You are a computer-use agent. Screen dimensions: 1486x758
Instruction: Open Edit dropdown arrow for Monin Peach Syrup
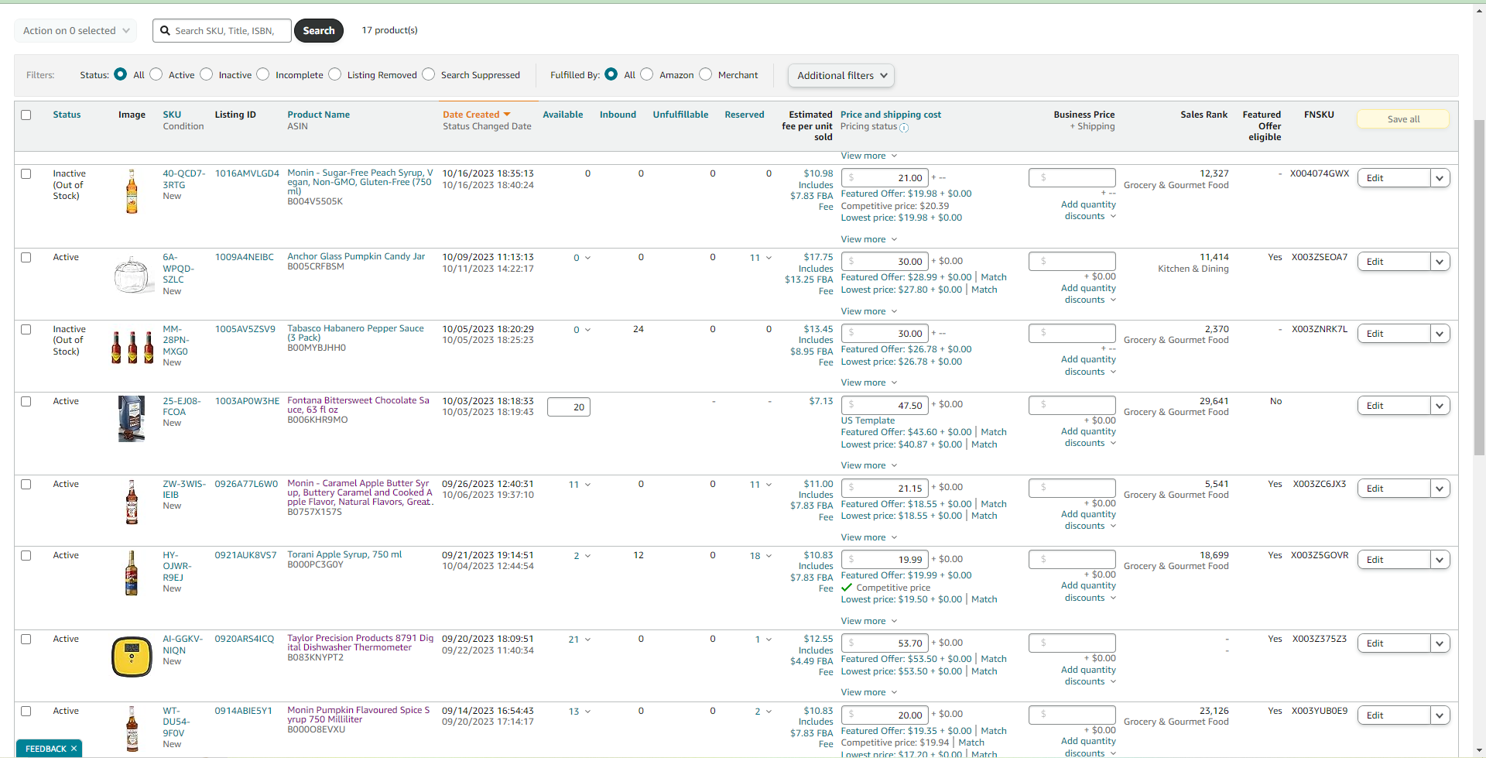point(1440,178)
